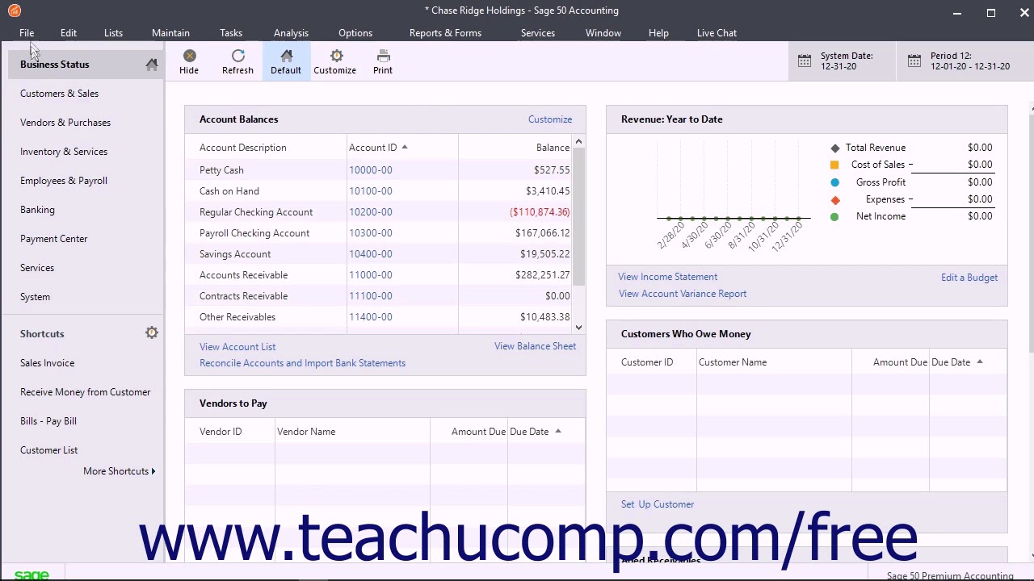1034x581 pixels.
Task: Click View Account Variance Report link
Action: pyautogui.click(x=683, y=294)
